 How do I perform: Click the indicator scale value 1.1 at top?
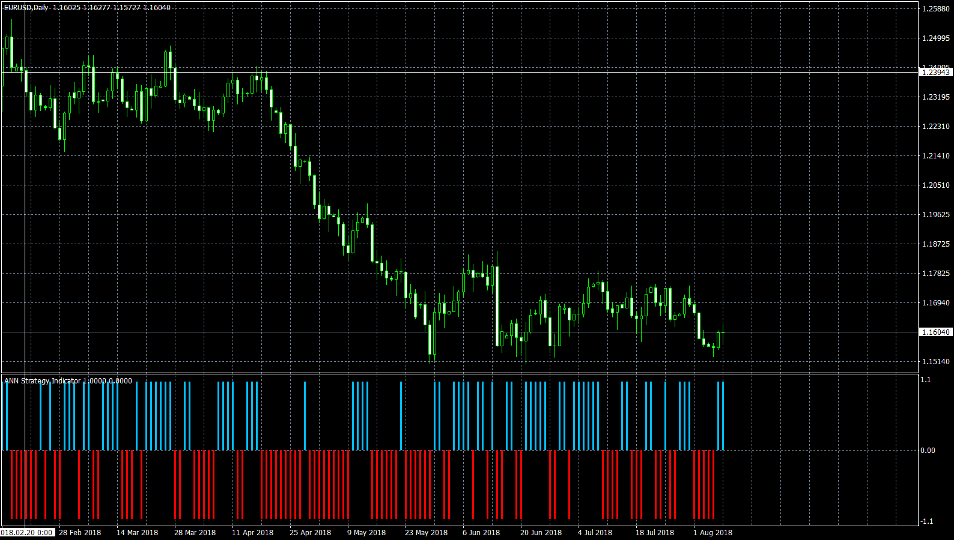(x=926, y=380)
